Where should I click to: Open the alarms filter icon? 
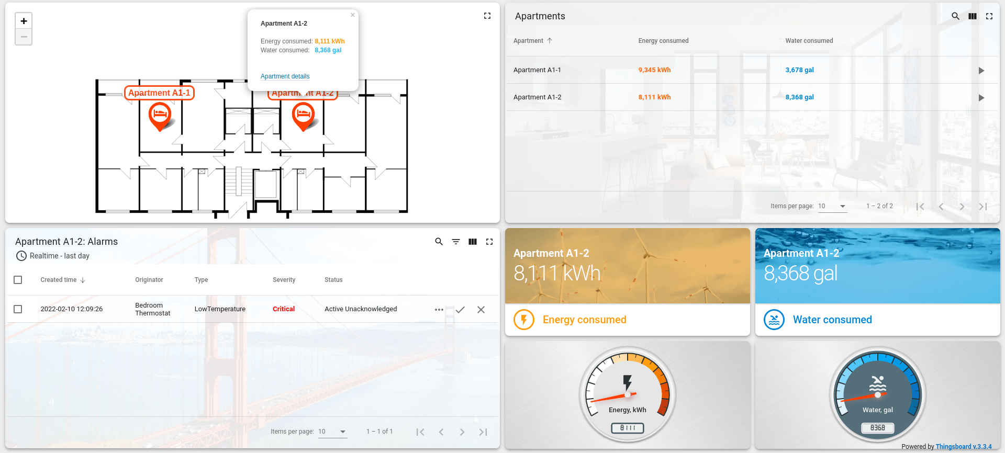tap(456, 242)
